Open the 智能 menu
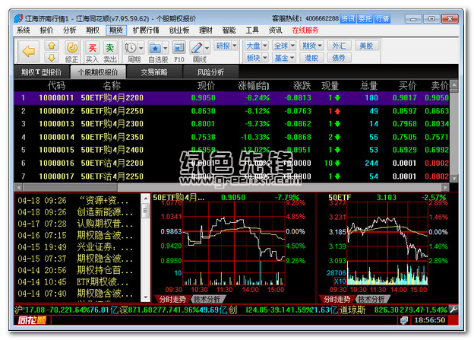 tap(229, 30)
